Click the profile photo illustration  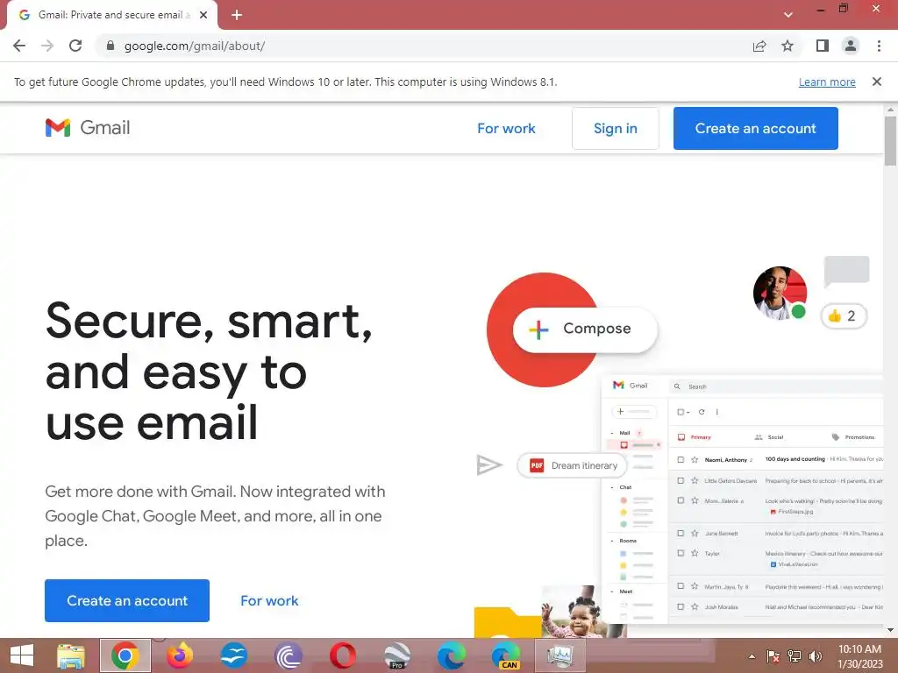coord(780,293)
